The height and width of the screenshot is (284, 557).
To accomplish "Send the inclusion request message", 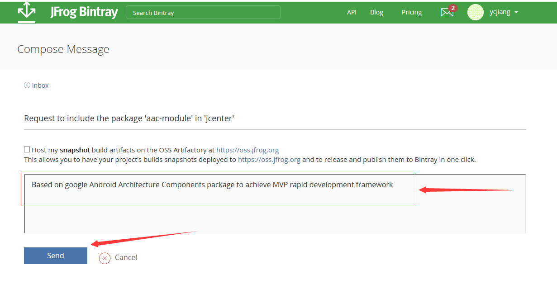I will tap(56, 256).
